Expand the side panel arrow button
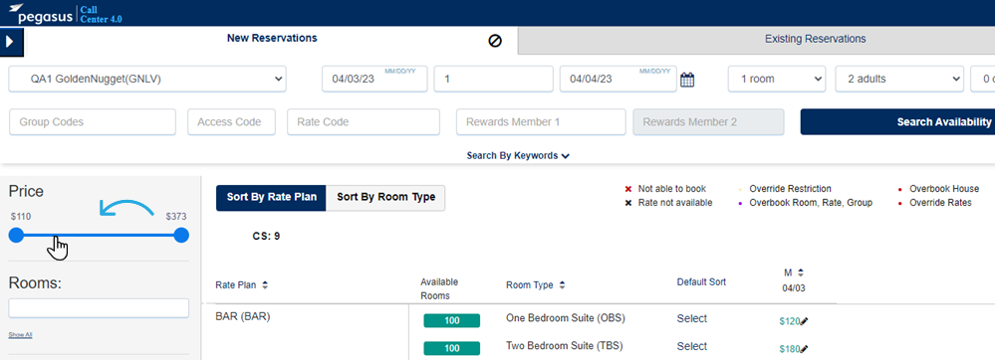Viewport: 995px width, 360px height. click(x=11, y=43)
